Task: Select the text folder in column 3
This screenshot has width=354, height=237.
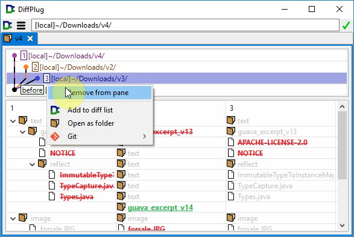Action: (243, 121)
